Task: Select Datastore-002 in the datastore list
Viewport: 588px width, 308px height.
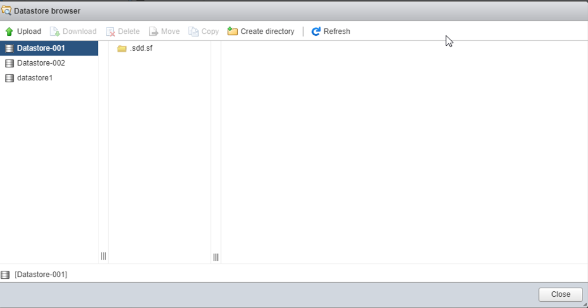Action: click(x=49, y=63)
